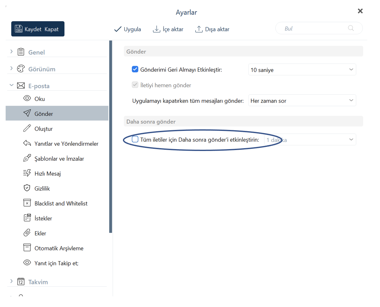Click the Dışa aktar upload icon
Viewport: 380px width, 307px height.
point(199,29)
